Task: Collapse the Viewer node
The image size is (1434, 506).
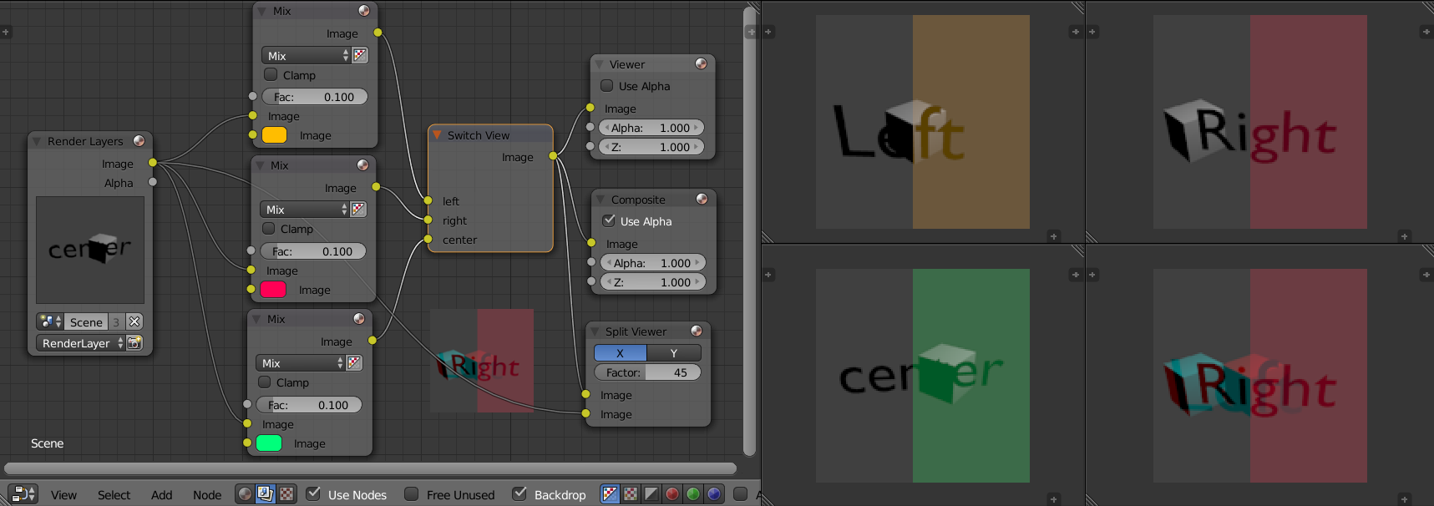Action: pos(599,65)
